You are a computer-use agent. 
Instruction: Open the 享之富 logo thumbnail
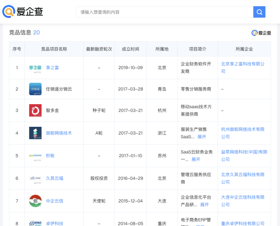[x=35, y=68]
